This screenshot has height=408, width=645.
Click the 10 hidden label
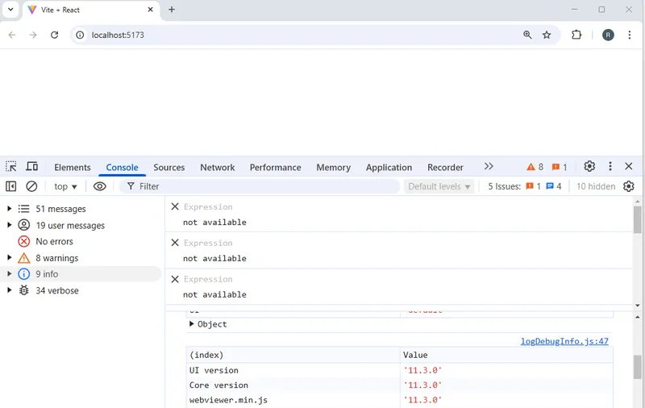pos(596,186)
